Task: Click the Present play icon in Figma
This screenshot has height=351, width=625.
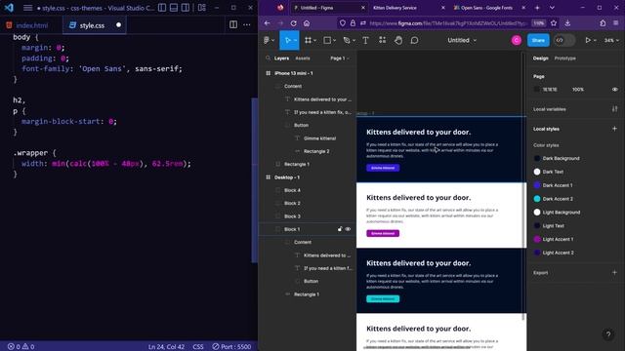Action: pyautogui.click(x=588, y=40)
